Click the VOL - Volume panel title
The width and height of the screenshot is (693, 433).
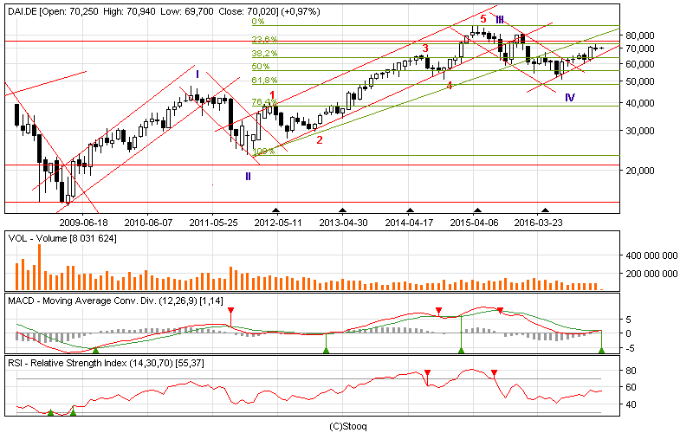[x=62, y=239]
